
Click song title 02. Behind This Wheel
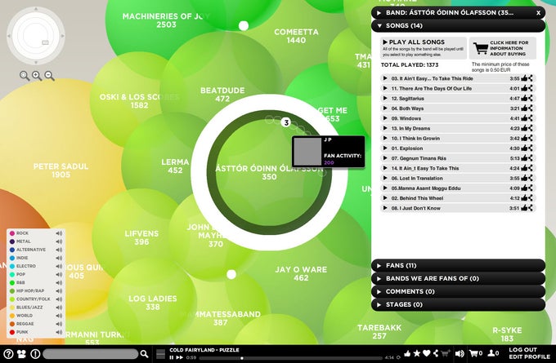[417, 198]
